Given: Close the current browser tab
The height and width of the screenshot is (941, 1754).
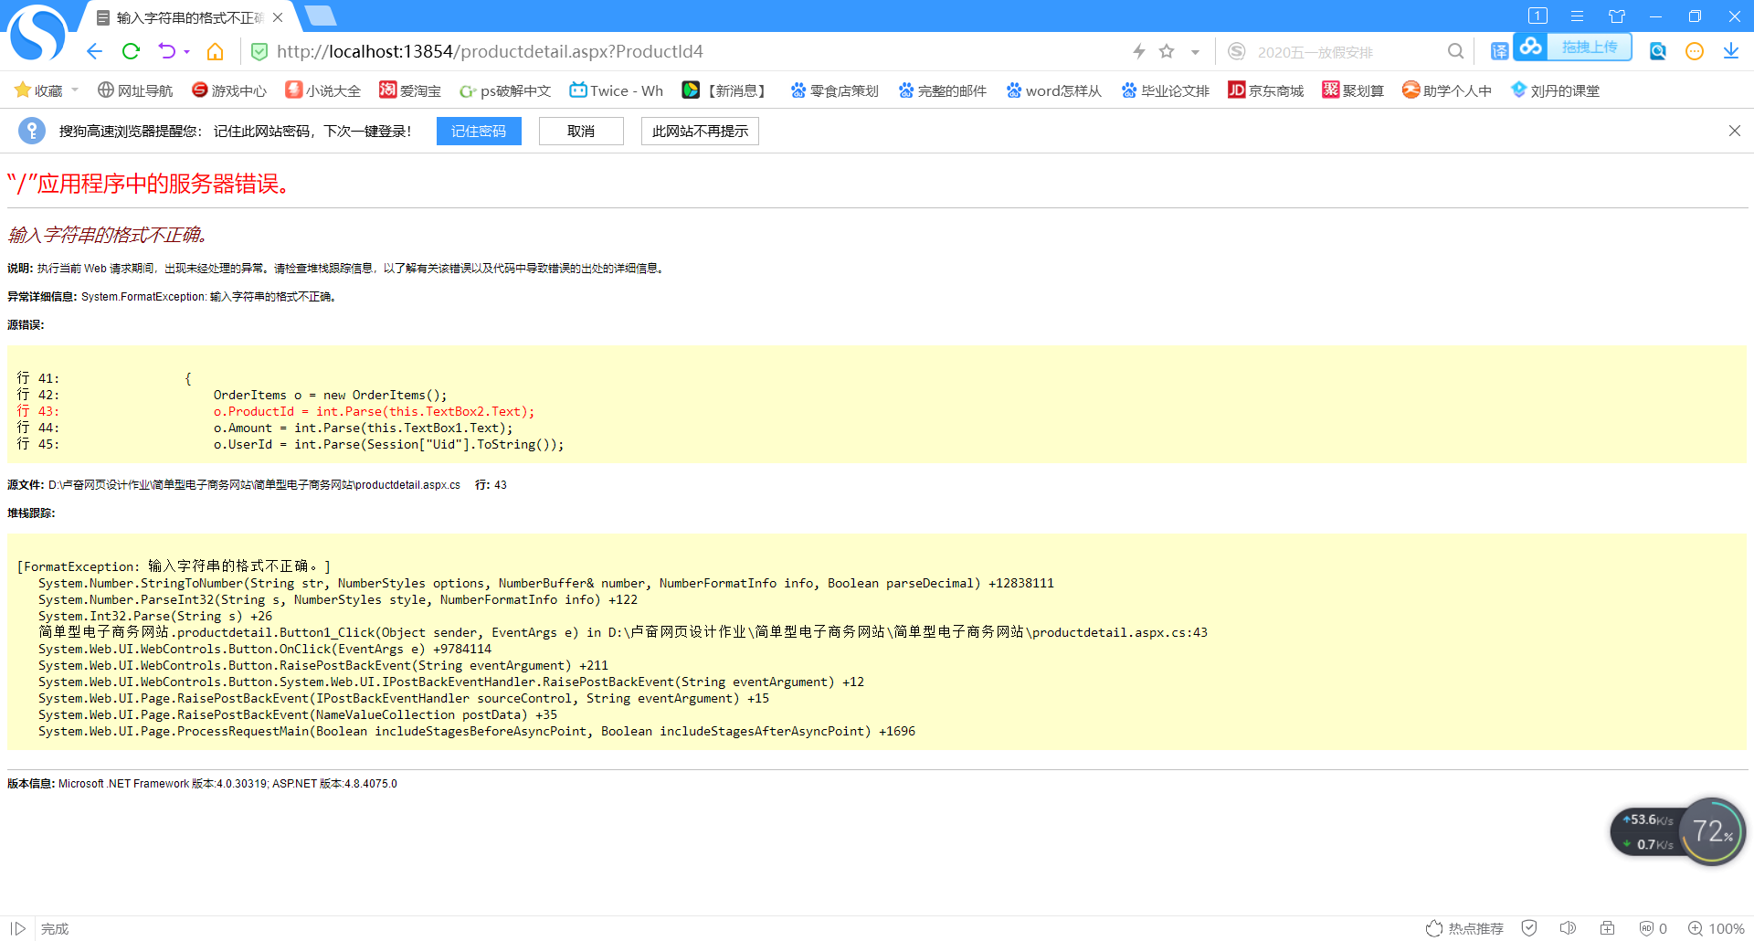Looking at the screenshot, I should click(x=278, y=17).
